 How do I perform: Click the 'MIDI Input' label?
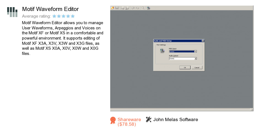click(172, 49)
